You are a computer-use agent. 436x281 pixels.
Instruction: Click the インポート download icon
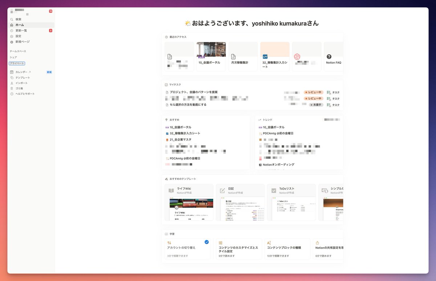tap(12, 83)
